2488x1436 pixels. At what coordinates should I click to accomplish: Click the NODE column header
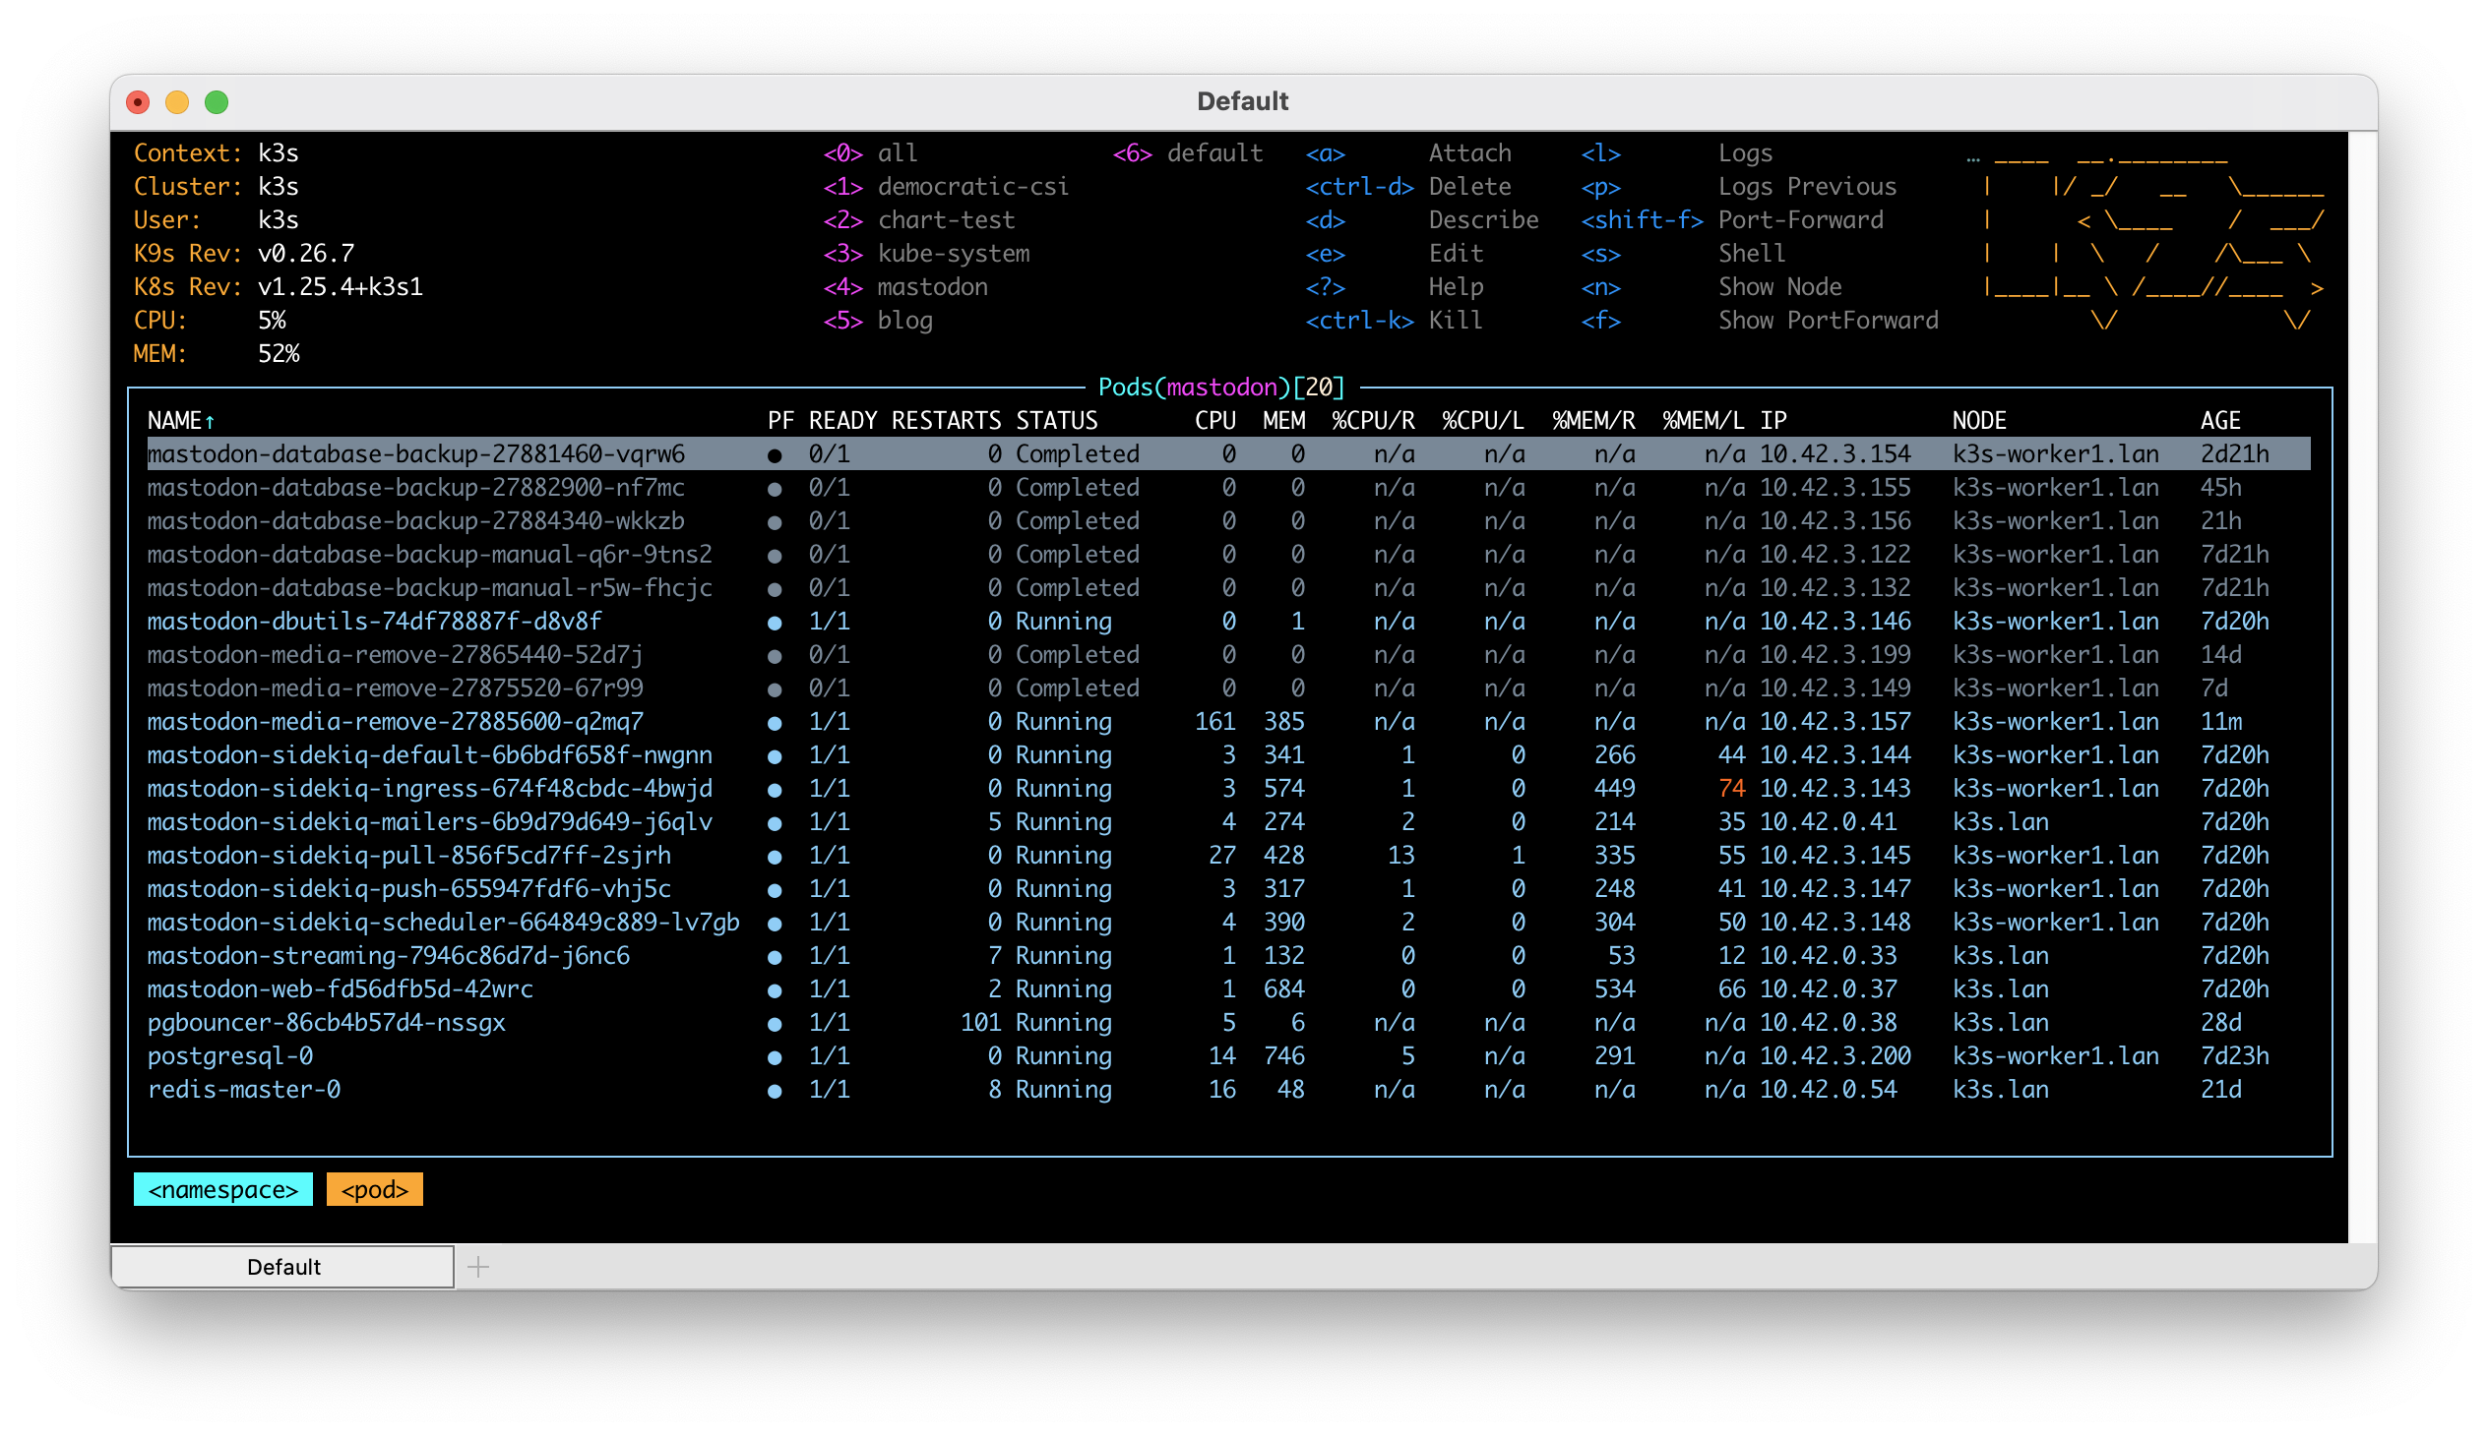1979,421
